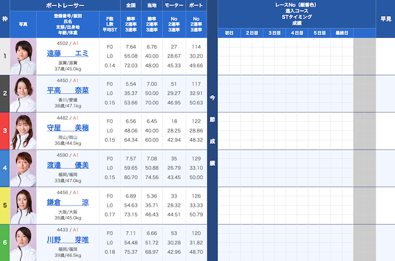Click motor number 18
This screenshot has height=261, width=395.
pos(174,121)
